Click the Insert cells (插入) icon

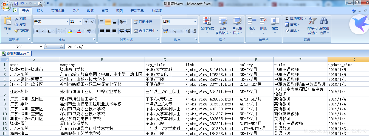coord(252,21)
